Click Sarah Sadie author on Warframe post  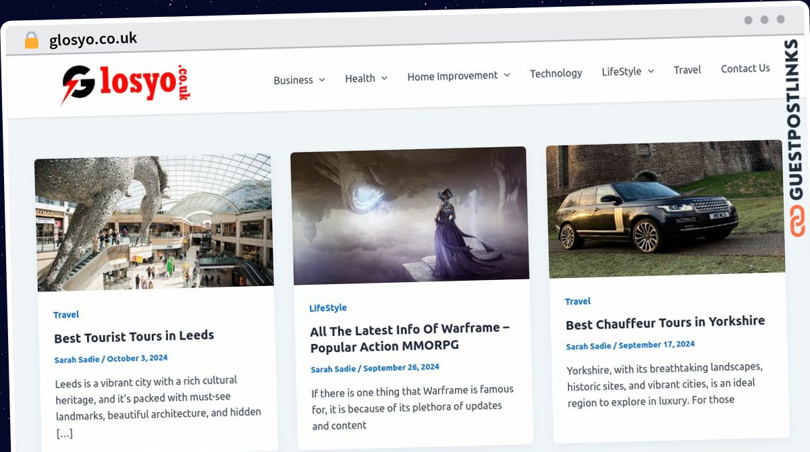[333, 369]
